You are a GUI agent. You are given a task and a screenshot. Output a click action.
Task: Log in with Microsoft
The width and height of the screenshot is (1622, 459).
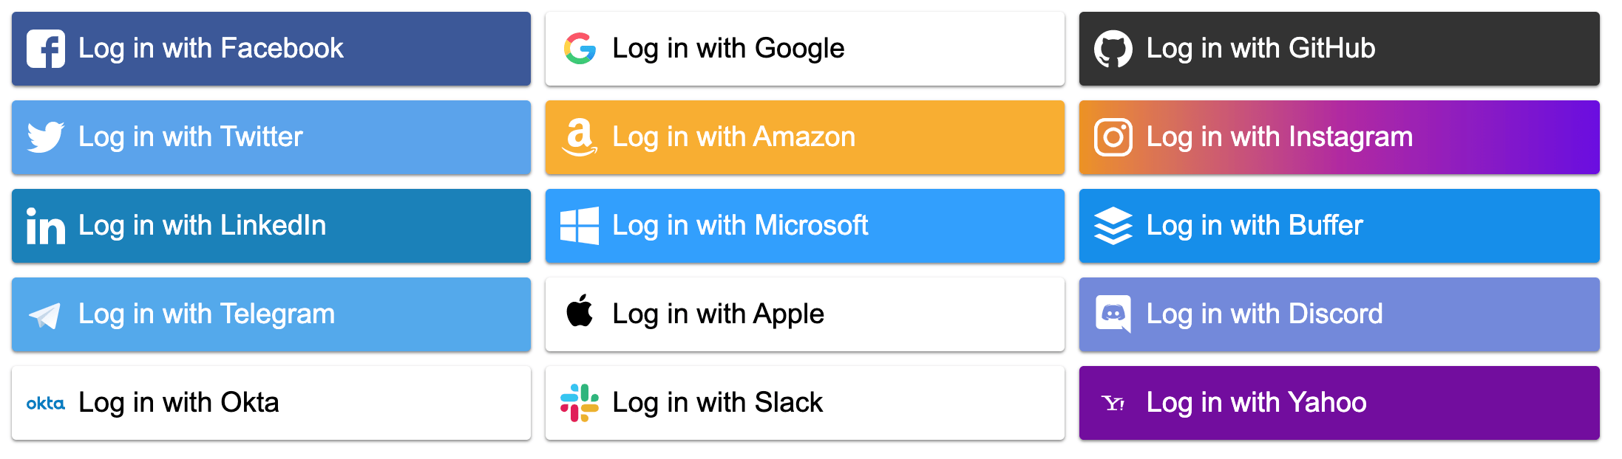point(804,226)
